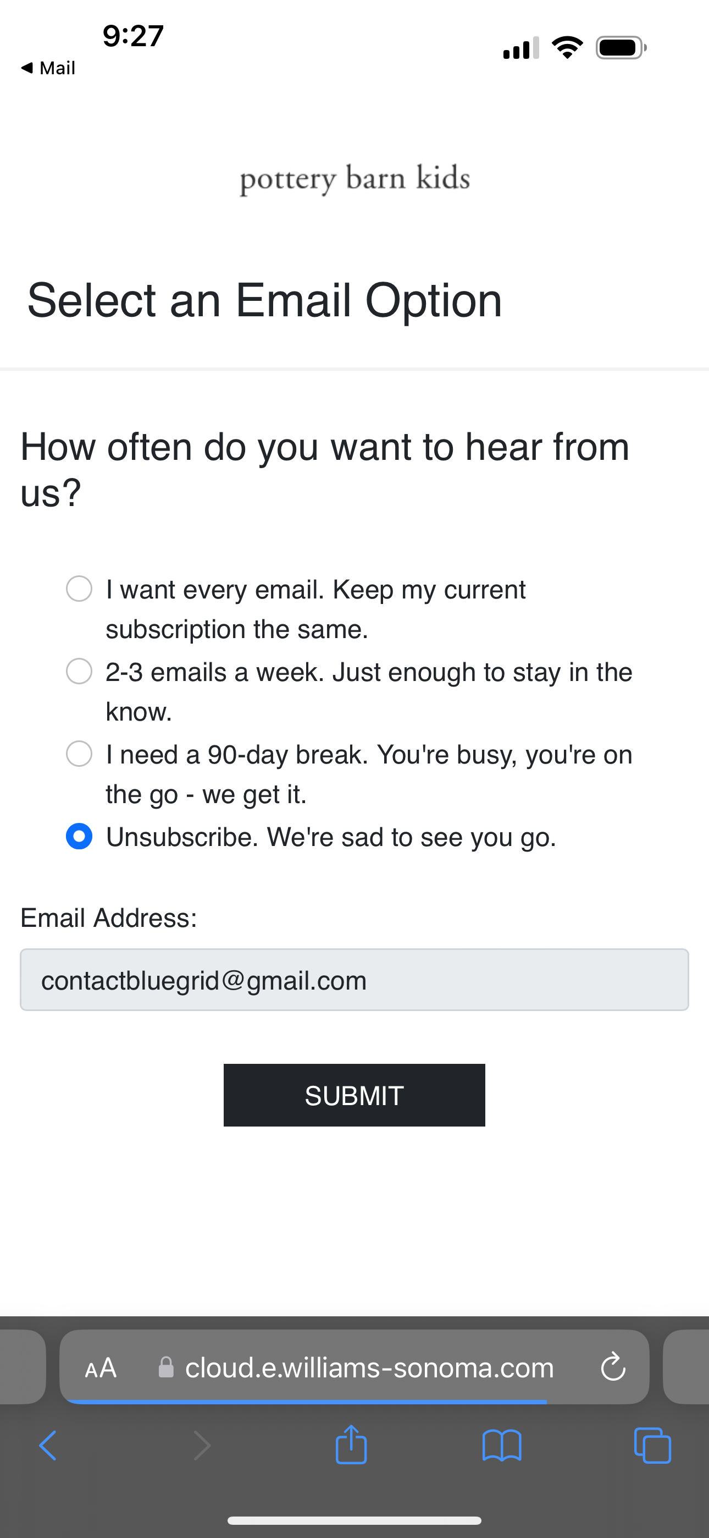
Task: Tap the lock icon beside the URL
Action: [x=166, y=1367]
